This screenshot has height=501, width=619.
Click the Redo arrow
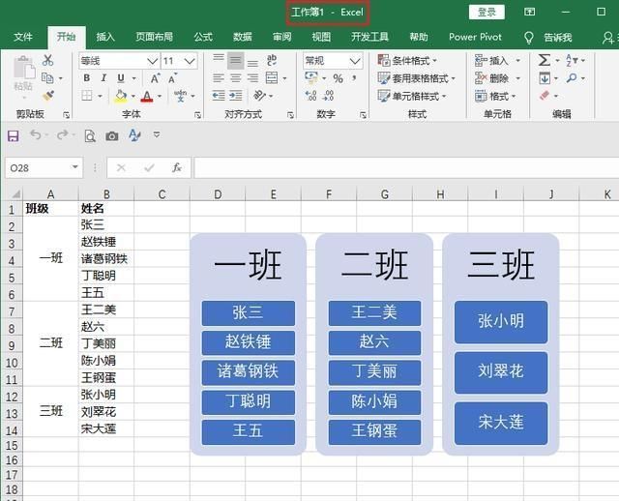[x=62, y=135]
